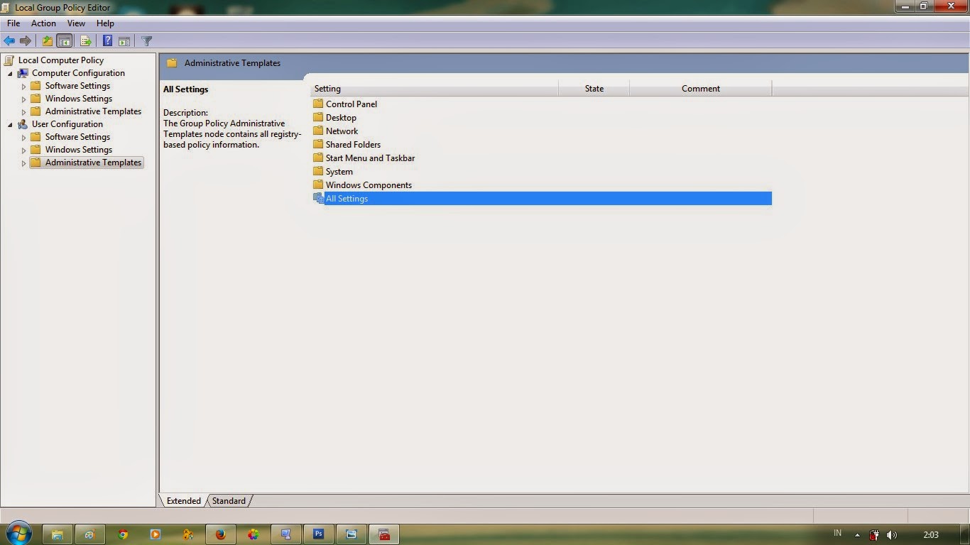Select User Configuration in the tree

[x=67, y=124]
